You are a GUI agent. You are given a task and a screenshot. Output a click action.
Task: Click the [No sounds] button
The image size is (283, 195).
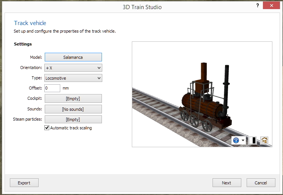pyautogui.click(x=73, y=109)
